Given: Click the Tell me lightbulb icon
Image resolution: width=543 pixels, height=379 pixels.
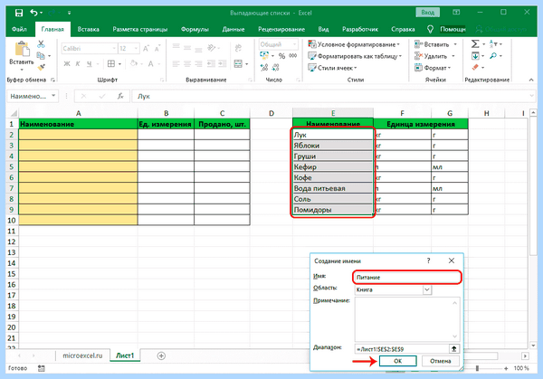Looking at the screenshot, I should (430, 30).
